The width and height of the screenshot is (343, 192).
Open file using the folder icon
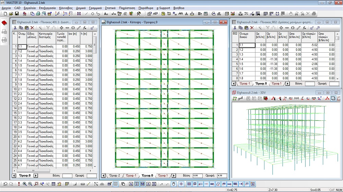11,14
